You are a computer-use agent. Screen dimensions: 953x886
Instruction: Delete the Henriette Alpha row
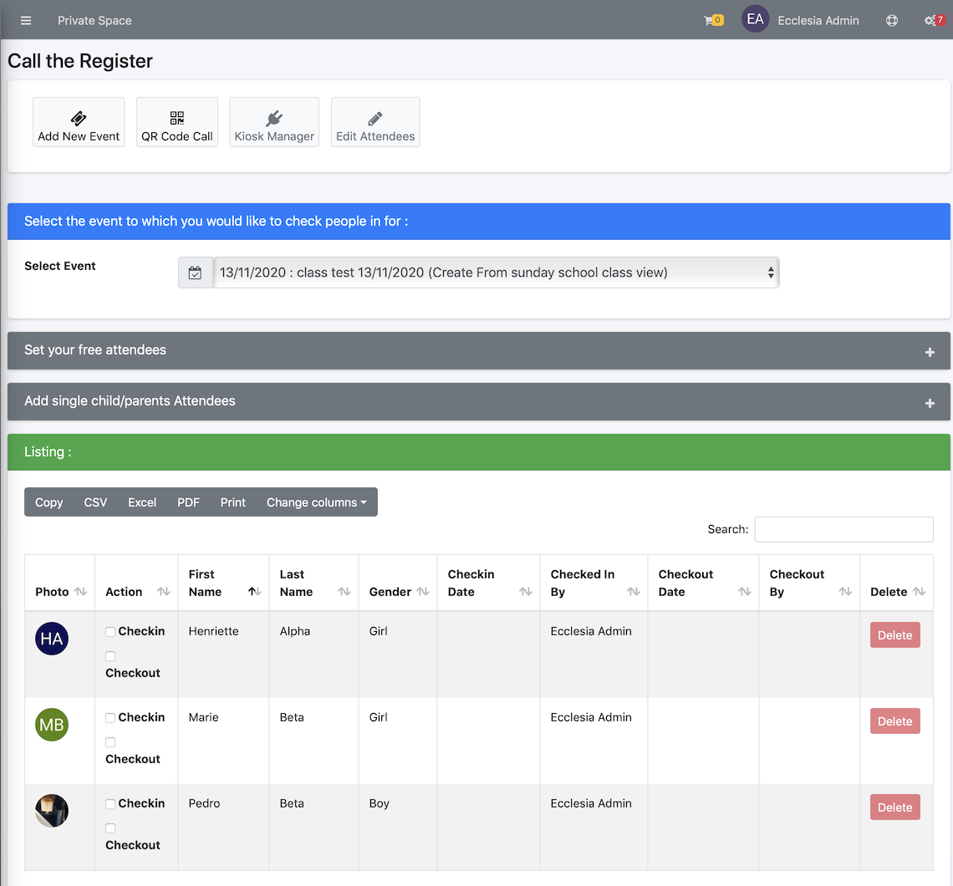(x=894, y=635)
